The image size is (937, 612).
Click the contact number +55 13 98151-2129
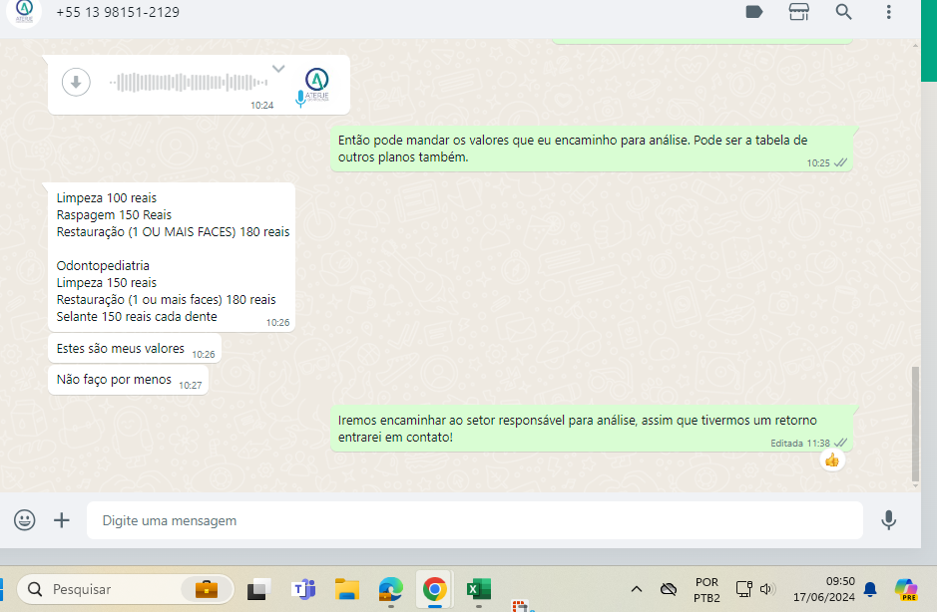118,12
